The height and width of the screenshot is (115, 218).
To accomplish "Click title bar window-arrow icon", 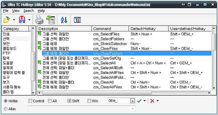I will [x=190, y=5].
